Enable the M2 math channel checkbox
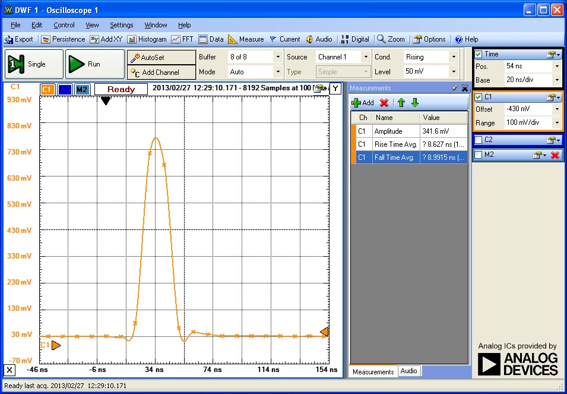 [x=479, y=155]
